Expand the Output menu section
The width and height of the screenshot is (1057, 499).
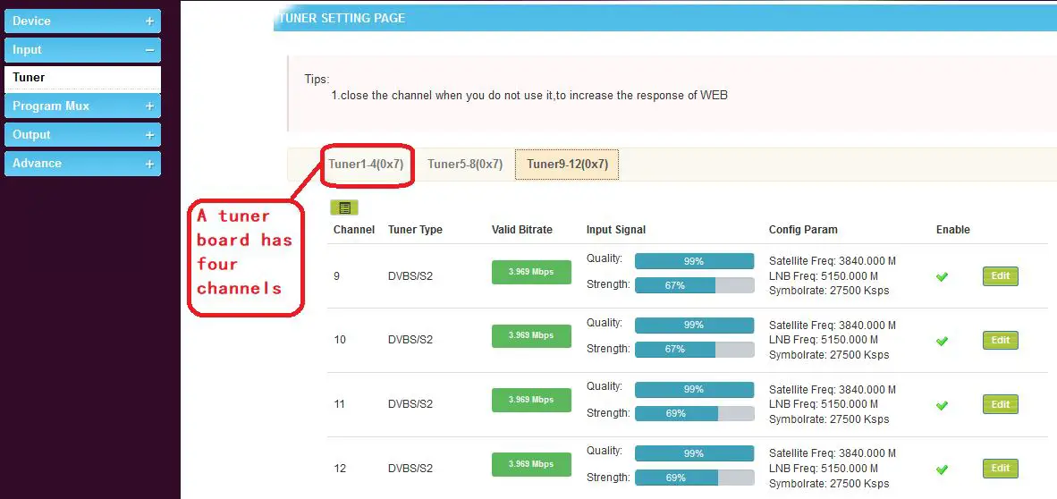81,135
